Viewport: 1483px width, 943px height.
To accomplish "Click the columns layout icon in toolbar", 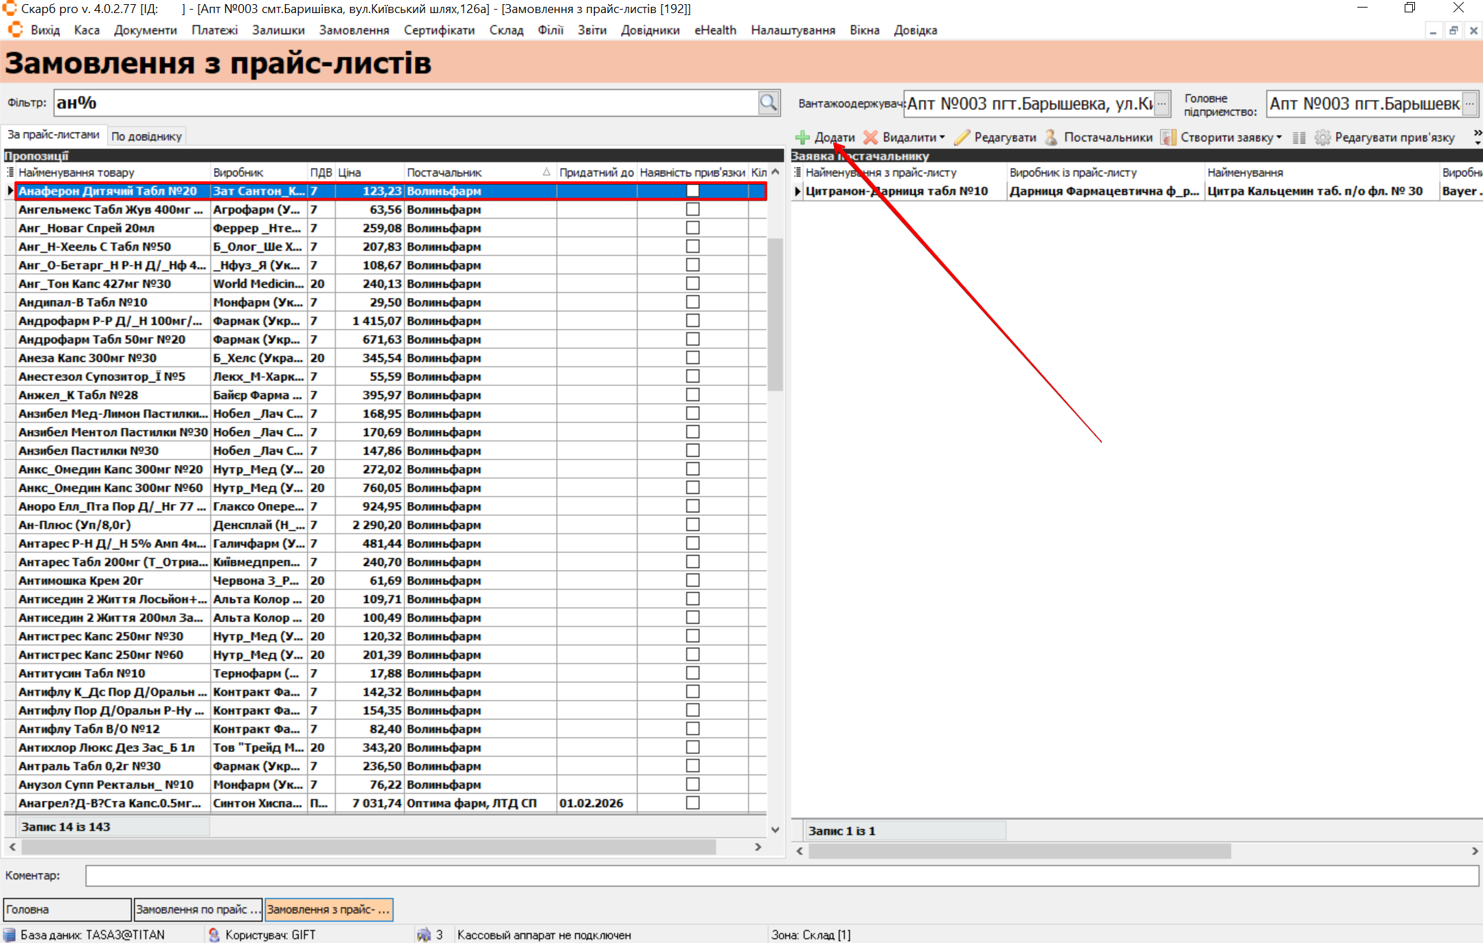I will click(1299, 137).
